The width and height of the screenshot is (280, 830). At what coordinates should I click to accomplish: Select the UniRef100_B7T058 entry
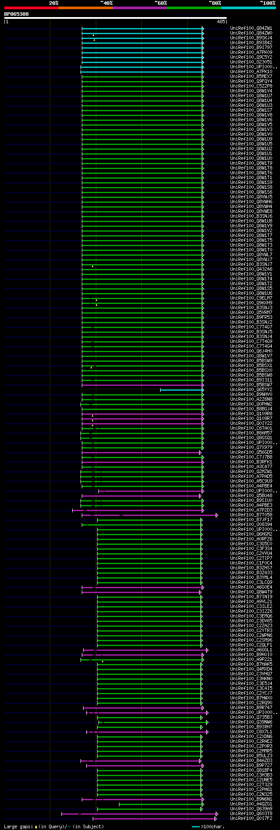[251, 515]
